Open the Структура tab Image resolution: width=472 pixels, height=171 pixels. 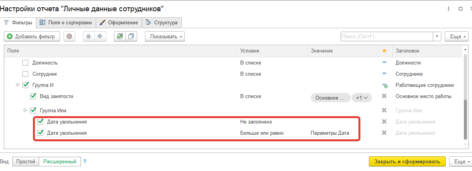tap(162, 22)
